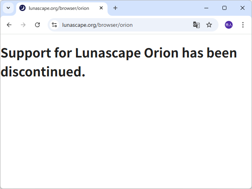
Task: Open a new tab with plus button
Action: pyautogui.click(x=115, y=8)
